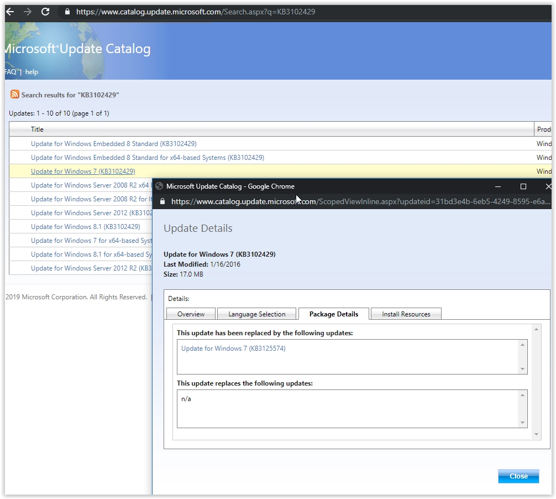The width and height of the screenshot is (556, 499).
Task: Open the replacing update KB3125574 link
Action: tap(233, 349)
